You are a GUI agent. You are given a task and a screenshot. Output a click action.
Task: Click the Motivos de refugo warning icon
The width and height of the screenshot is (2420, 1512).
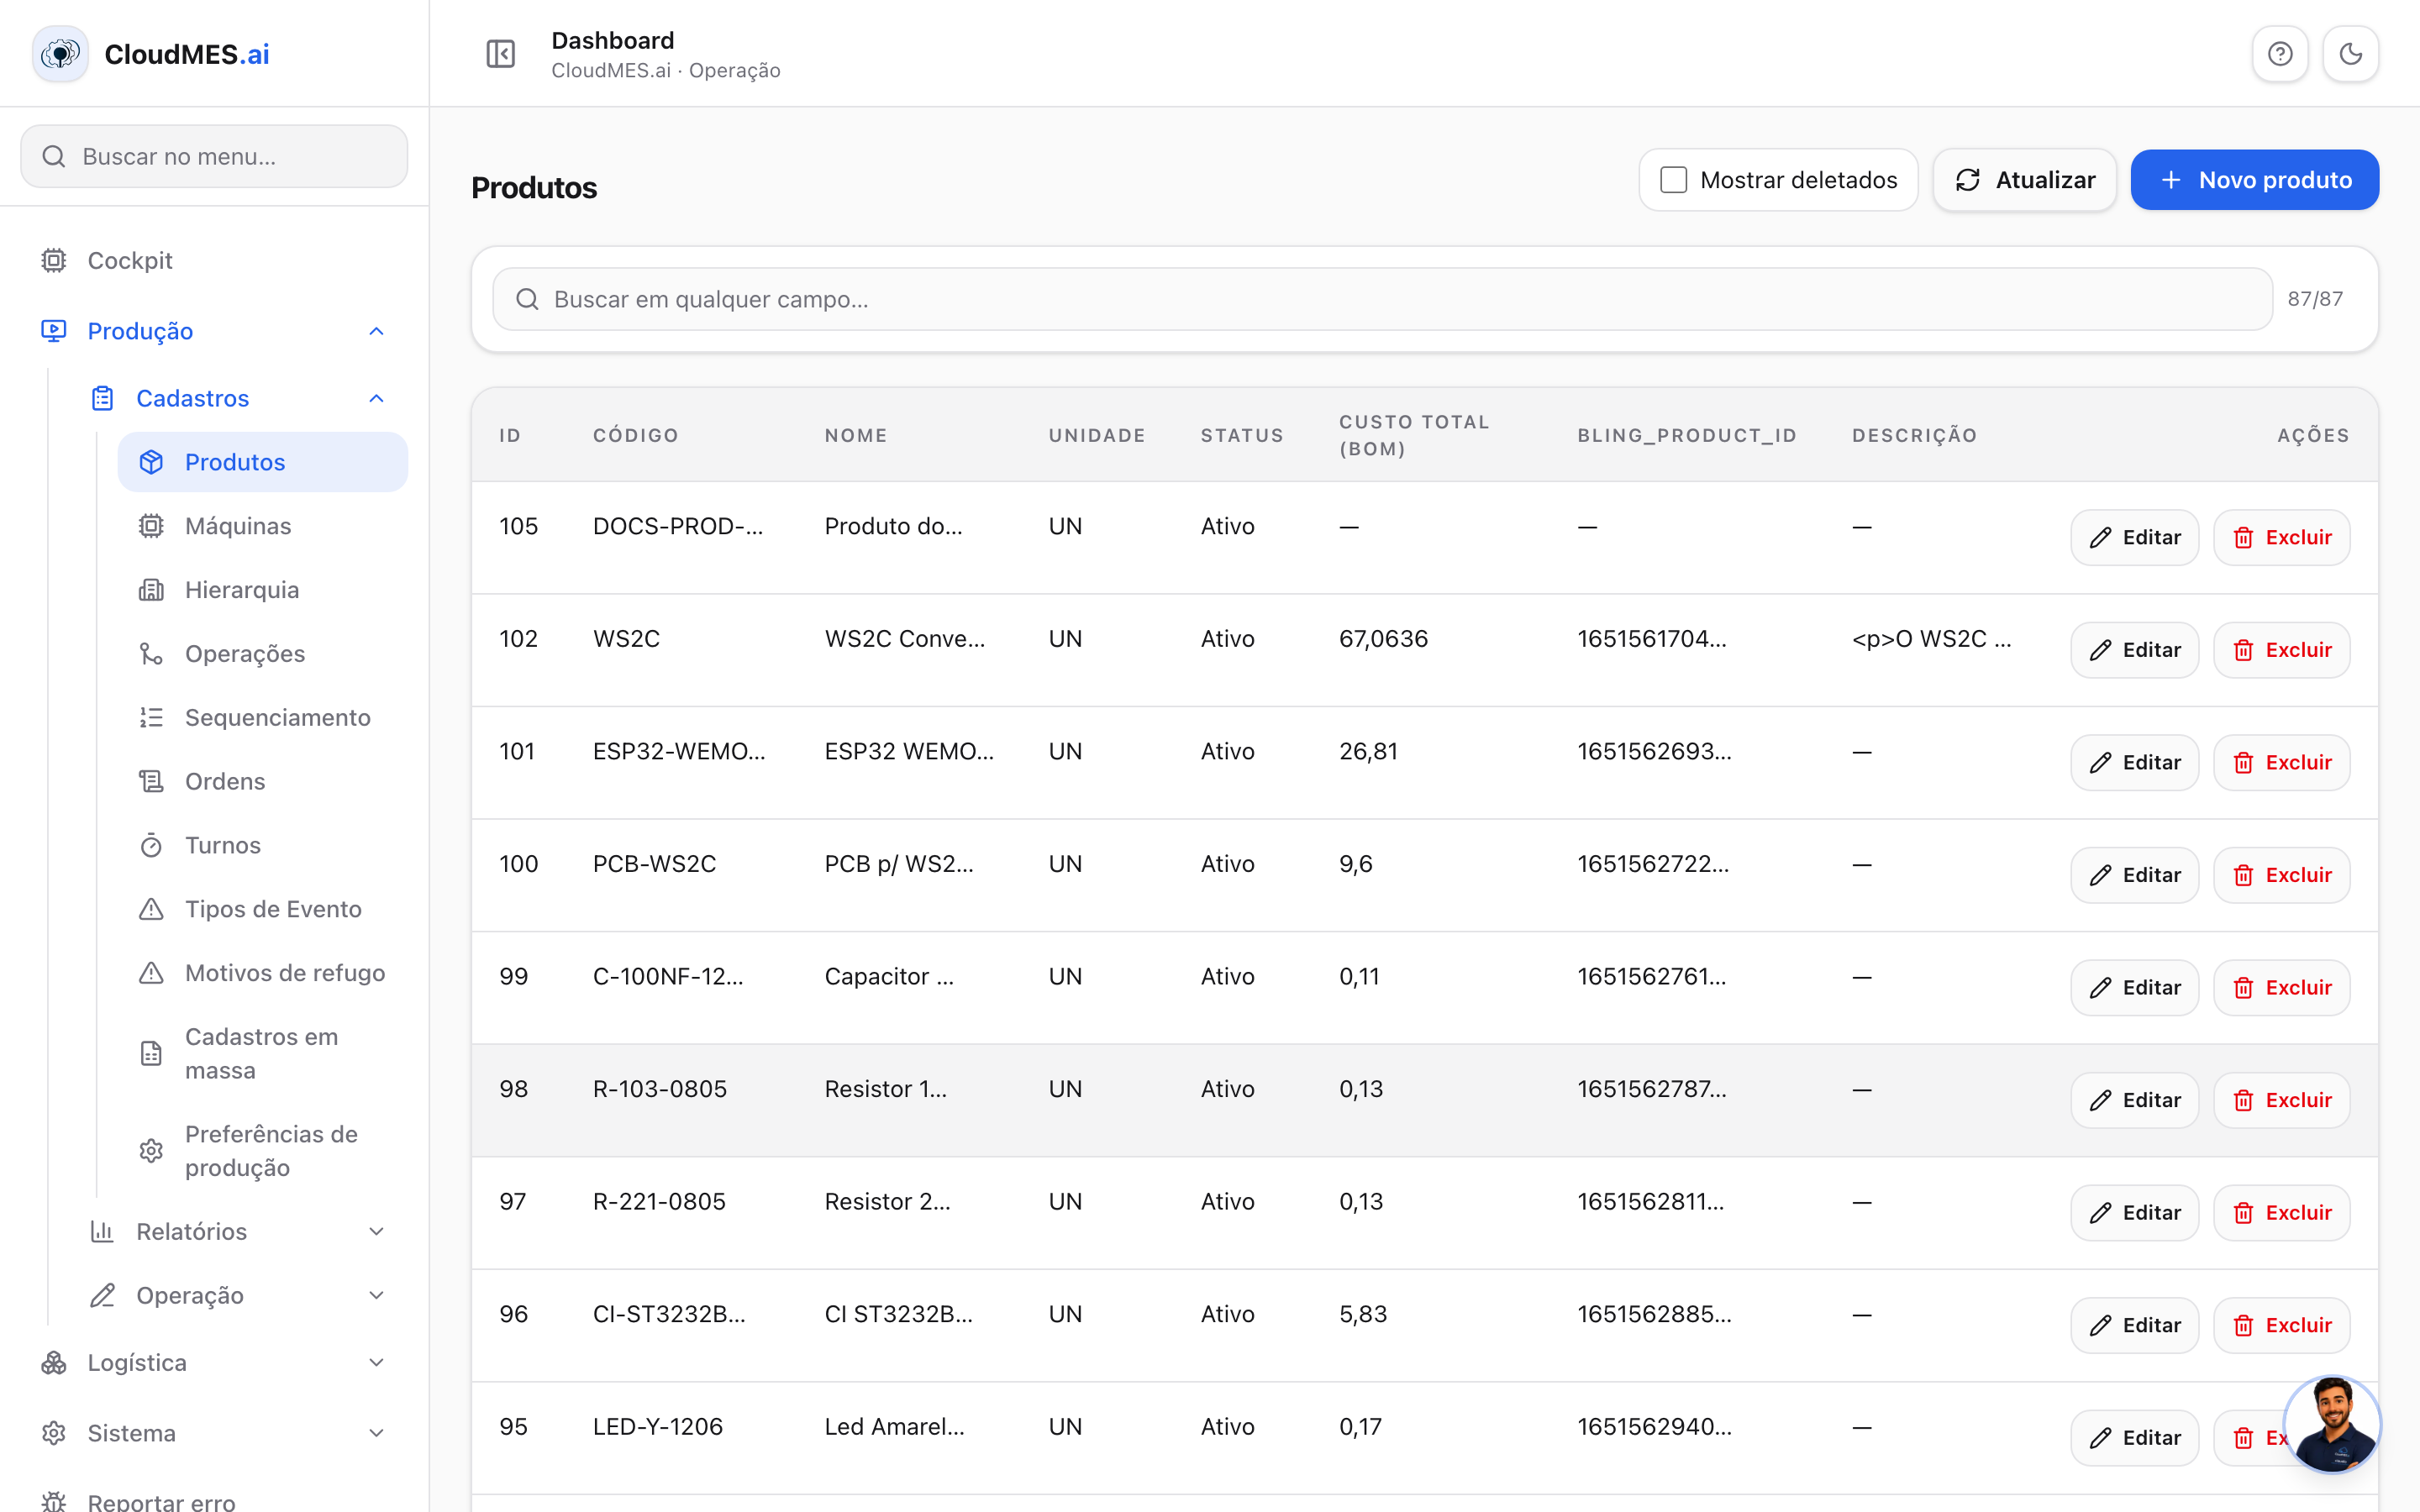coord(151,972)
